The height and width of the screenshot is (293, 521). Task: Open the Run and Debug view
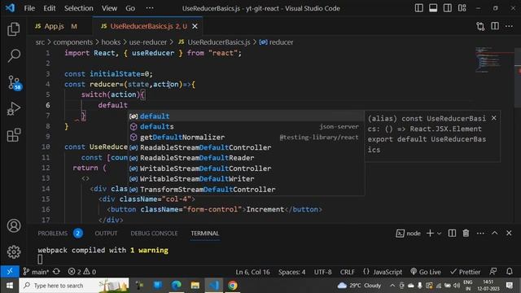(x=14, y=108)
